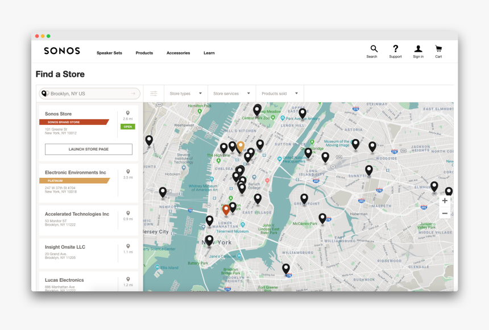
Task: Select map pin west of Weehawken
Action: point(149,140)
